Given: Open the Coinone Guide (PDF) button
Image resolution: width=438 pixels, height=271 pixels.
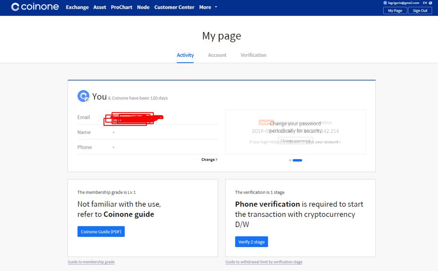Looking at the screenshot, I should click(101, 232).
